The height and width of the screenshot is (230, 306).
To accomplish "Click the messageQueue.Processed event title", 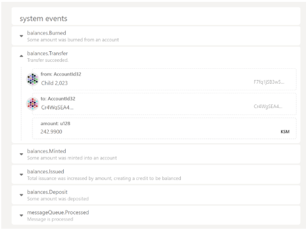I will (58, 212).
